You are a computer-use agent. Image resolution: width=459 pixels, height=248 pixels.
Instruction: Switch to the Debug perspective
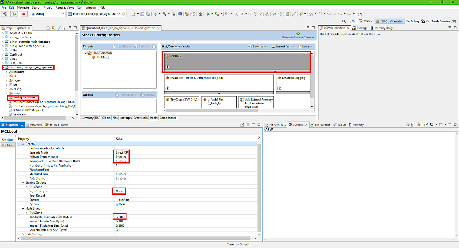coord(412,21)
